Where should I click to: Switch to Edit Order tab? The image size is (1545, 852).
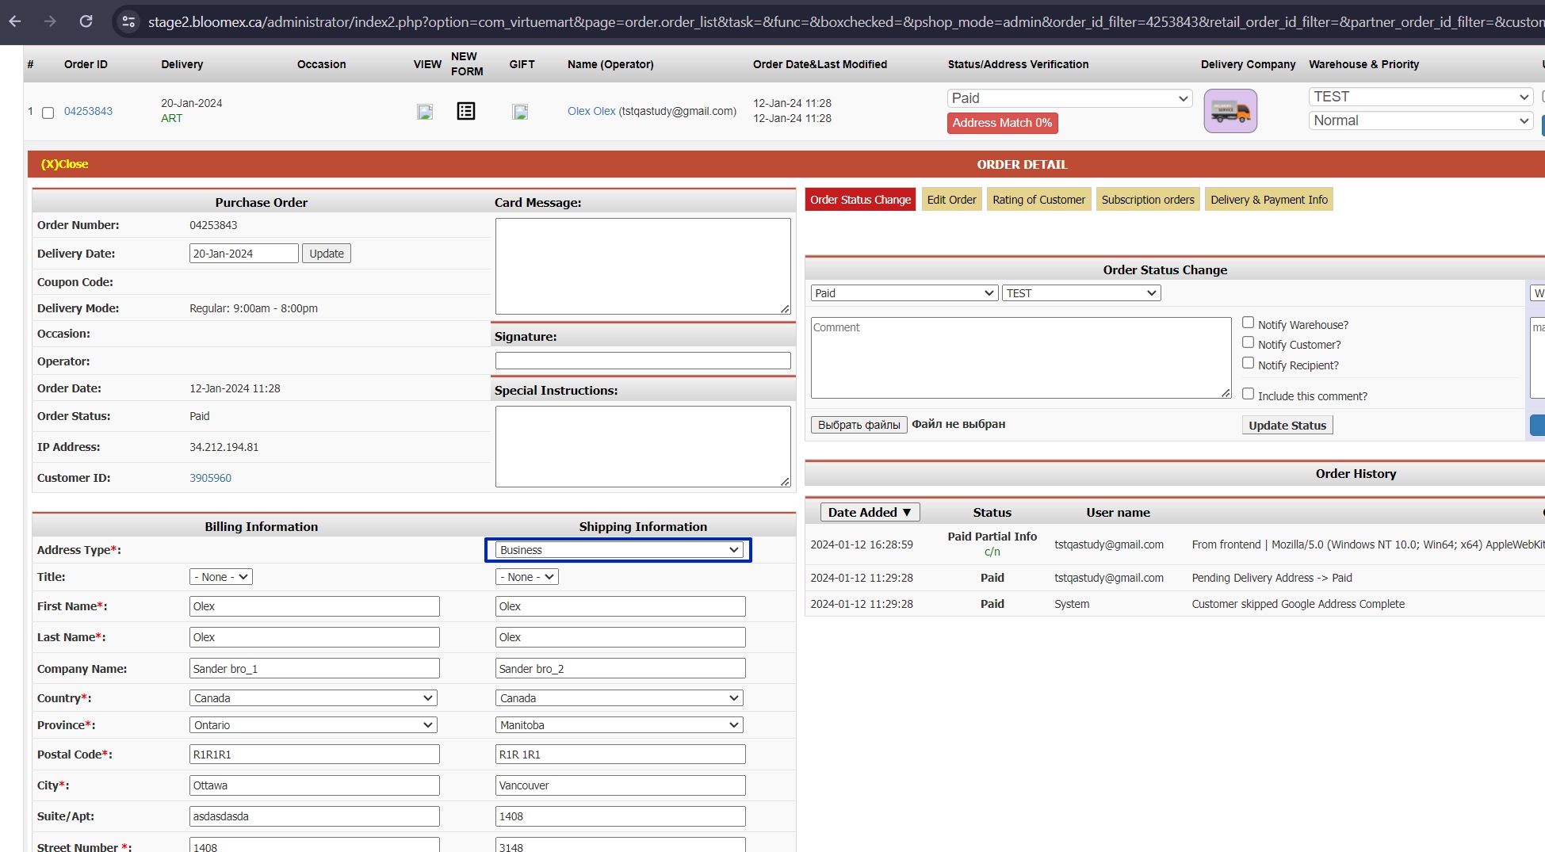951,200
